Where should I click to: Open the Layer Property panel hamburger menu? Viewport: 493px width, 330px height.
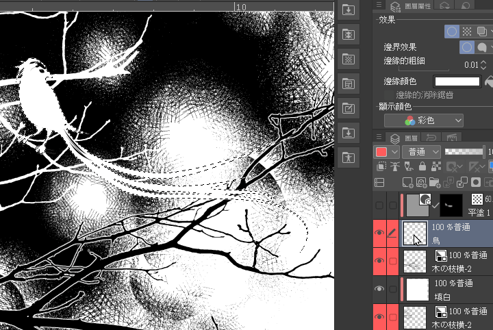379,5
